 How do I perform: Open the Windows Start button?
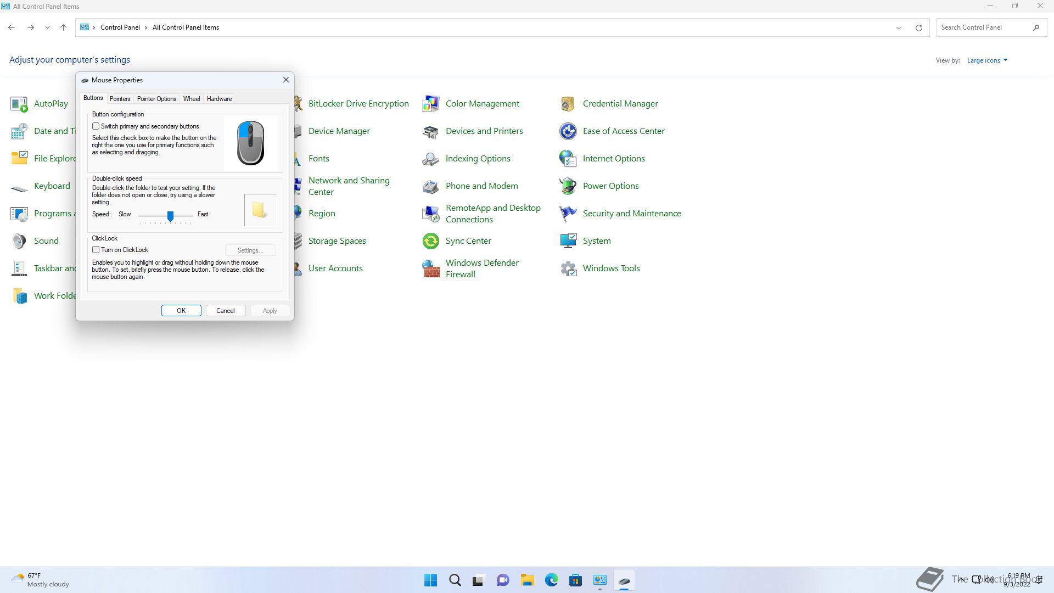[x=431, y=580]
